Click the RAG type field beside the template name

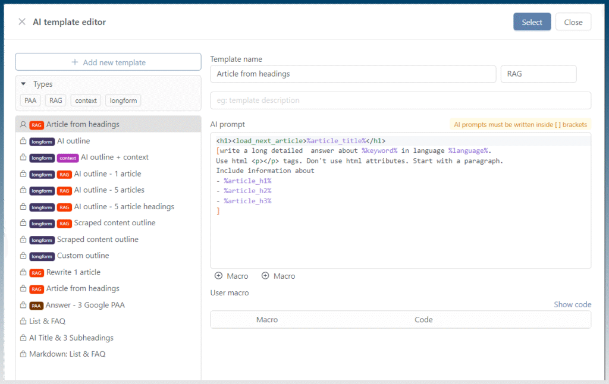click(538, 74)
